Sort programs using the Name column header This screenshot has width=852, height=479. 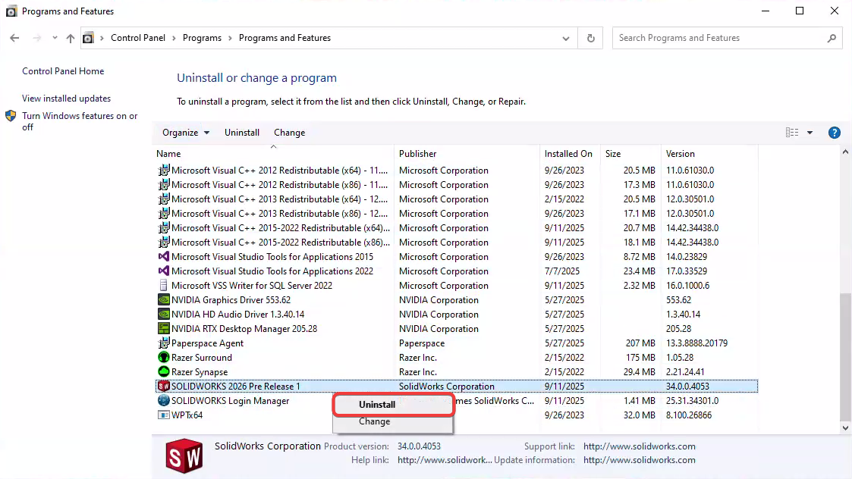pyautogui.click(x=168, y=153)
